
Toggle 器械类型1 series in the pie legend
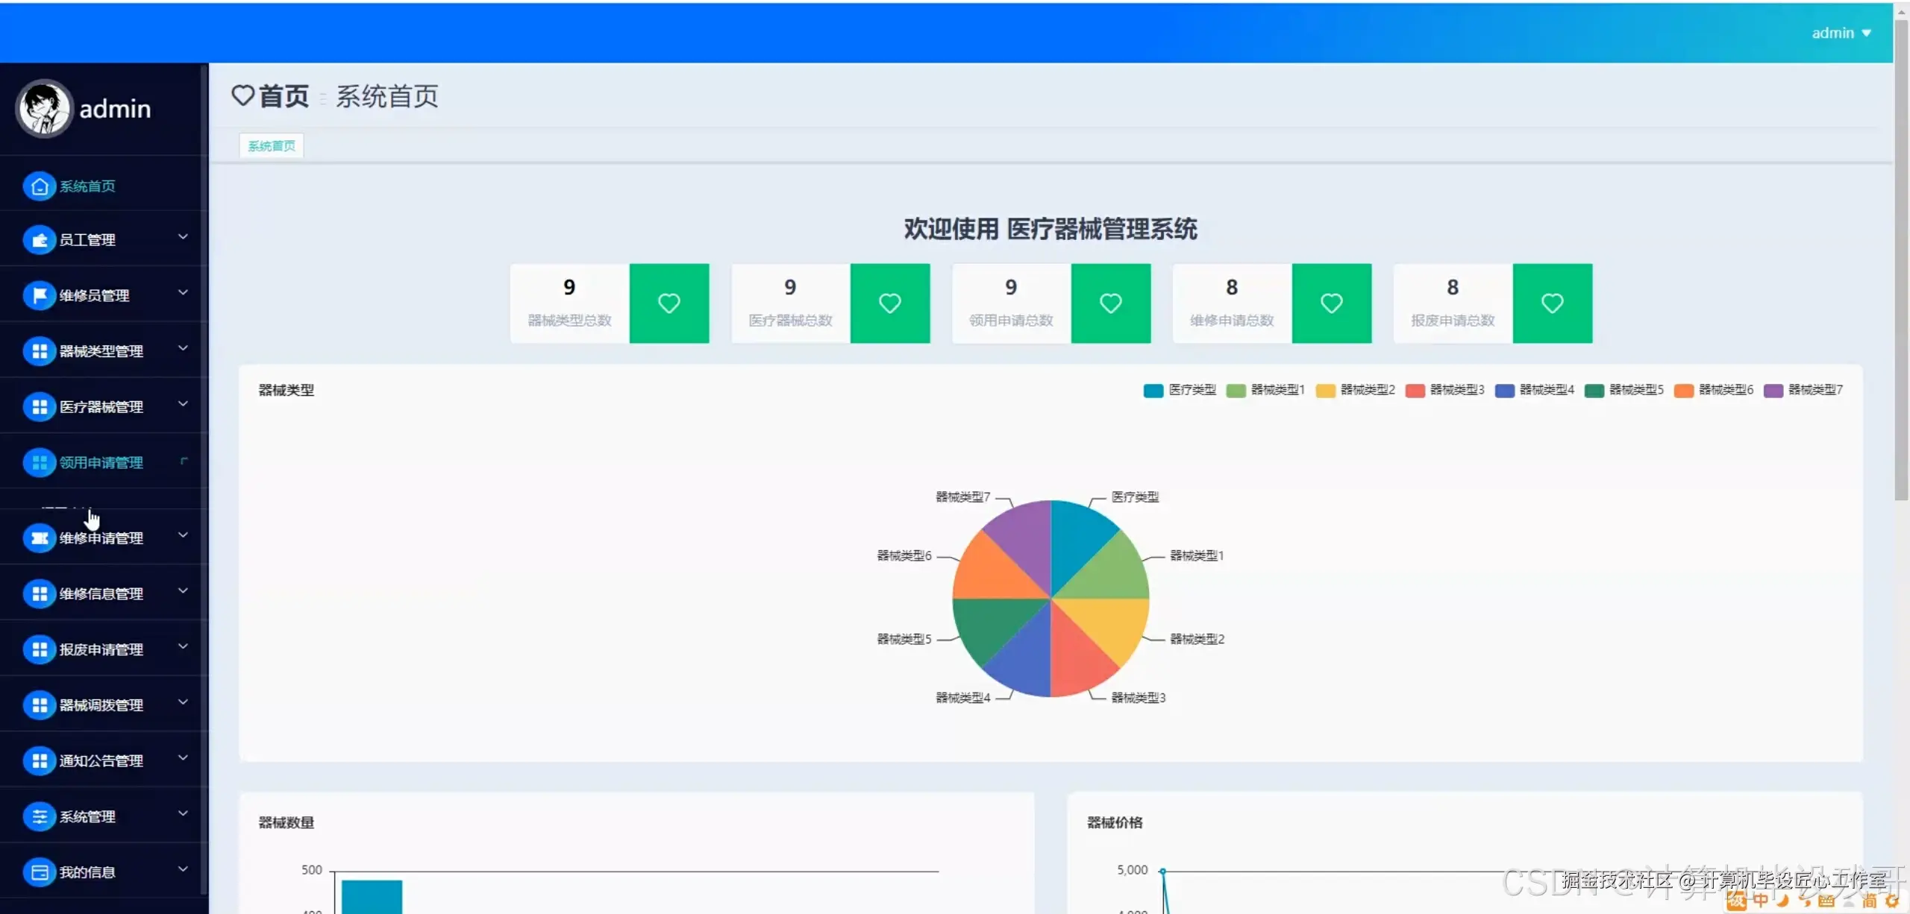click(x=1266, y=390)
